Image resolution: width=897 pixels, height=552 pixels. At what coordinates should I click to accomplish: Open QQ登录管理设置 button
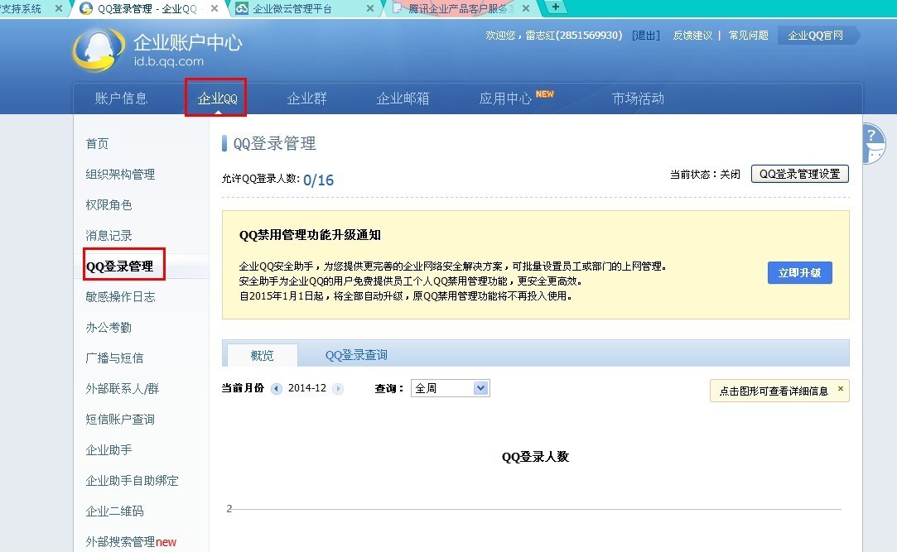coord(800,174)
